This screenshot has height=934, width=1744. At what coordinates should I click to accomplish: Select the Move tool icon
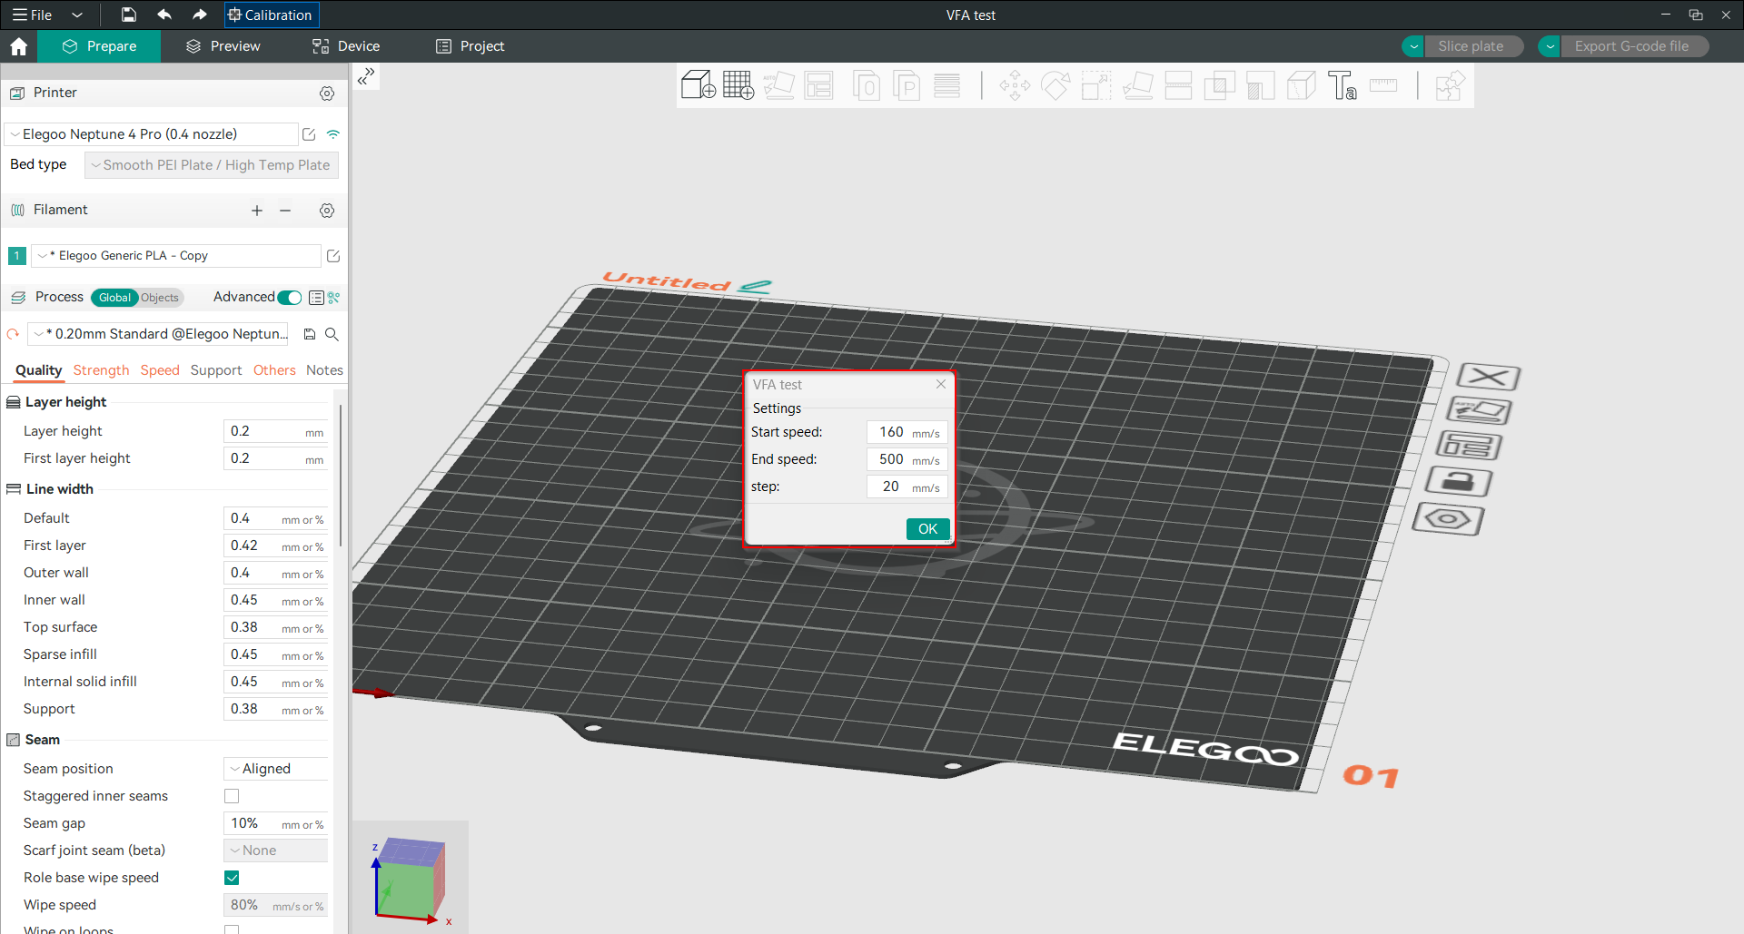(x=1015, y=85)
